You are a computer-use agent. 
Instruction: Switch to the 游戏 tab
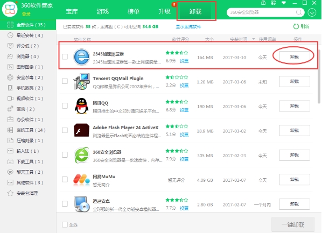(x=103, y=11)
